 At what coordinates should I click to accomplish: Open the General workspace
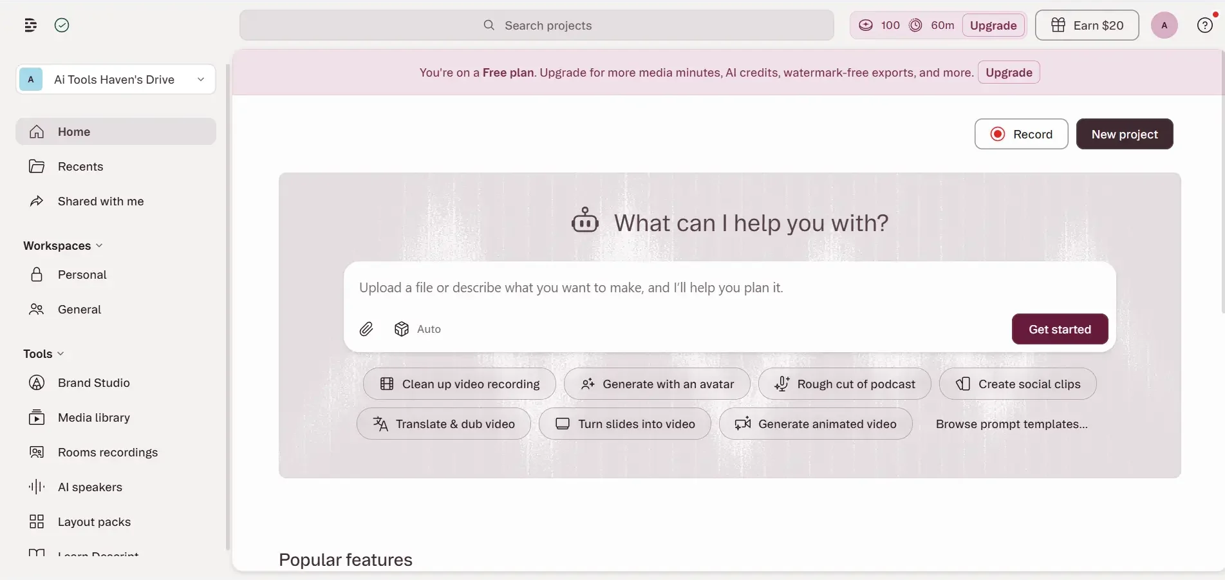pos(116,309)
